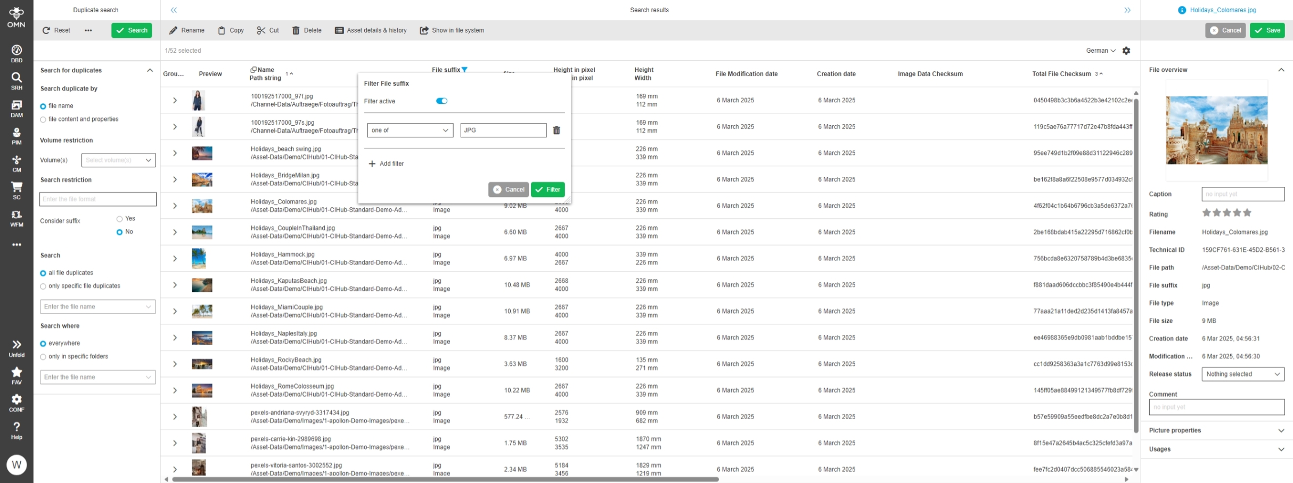Click the horizontal scrollbar of results table
The height and width of the screenshot is (483, 1293).
click(445, 479)
